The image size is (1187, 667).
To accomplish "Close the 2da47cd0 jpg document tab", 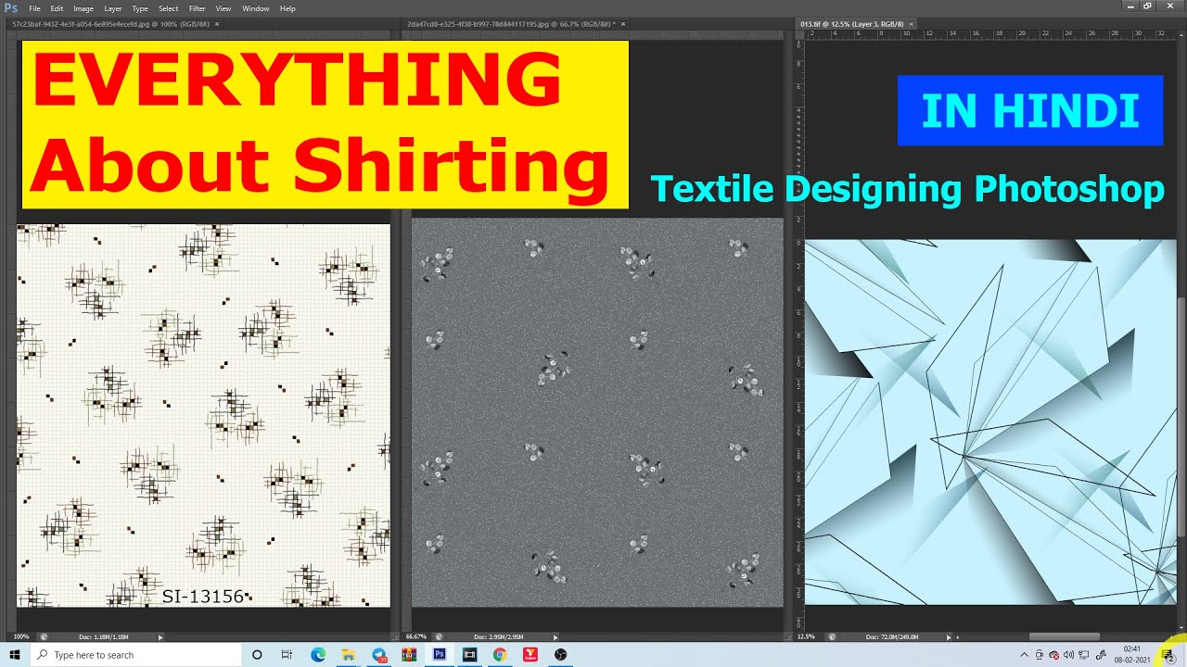I will tap(622, 23).
